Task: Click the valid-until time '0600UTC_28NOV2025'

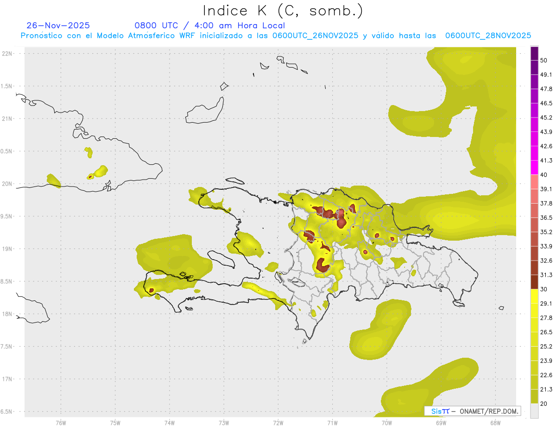Action: [488, 36]
